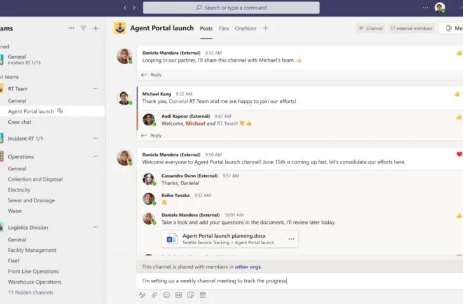Open the Electricity channel
463x304 pixels.
19,190
